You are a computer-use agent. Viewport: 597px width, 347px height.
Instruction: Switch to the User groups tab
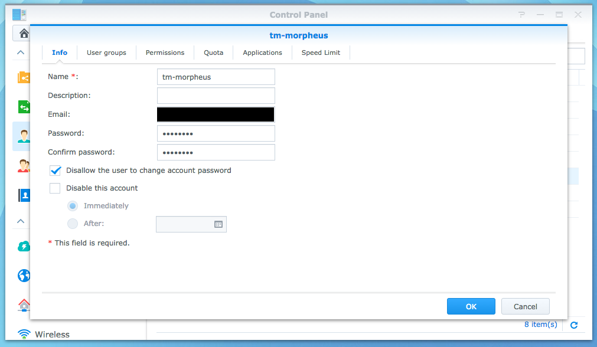[106, 53]
